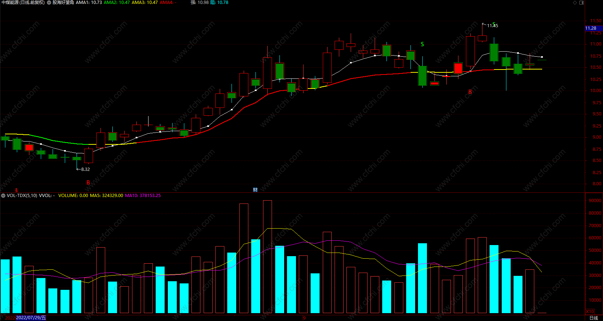Click the highlighted 11.28 price label
The height and width of the screenshot is (321, 603).
(594, 28)
